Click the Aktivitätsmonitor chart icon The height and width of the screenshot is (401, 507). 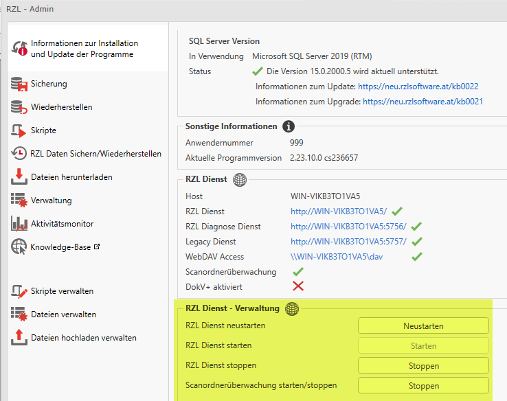19,224
